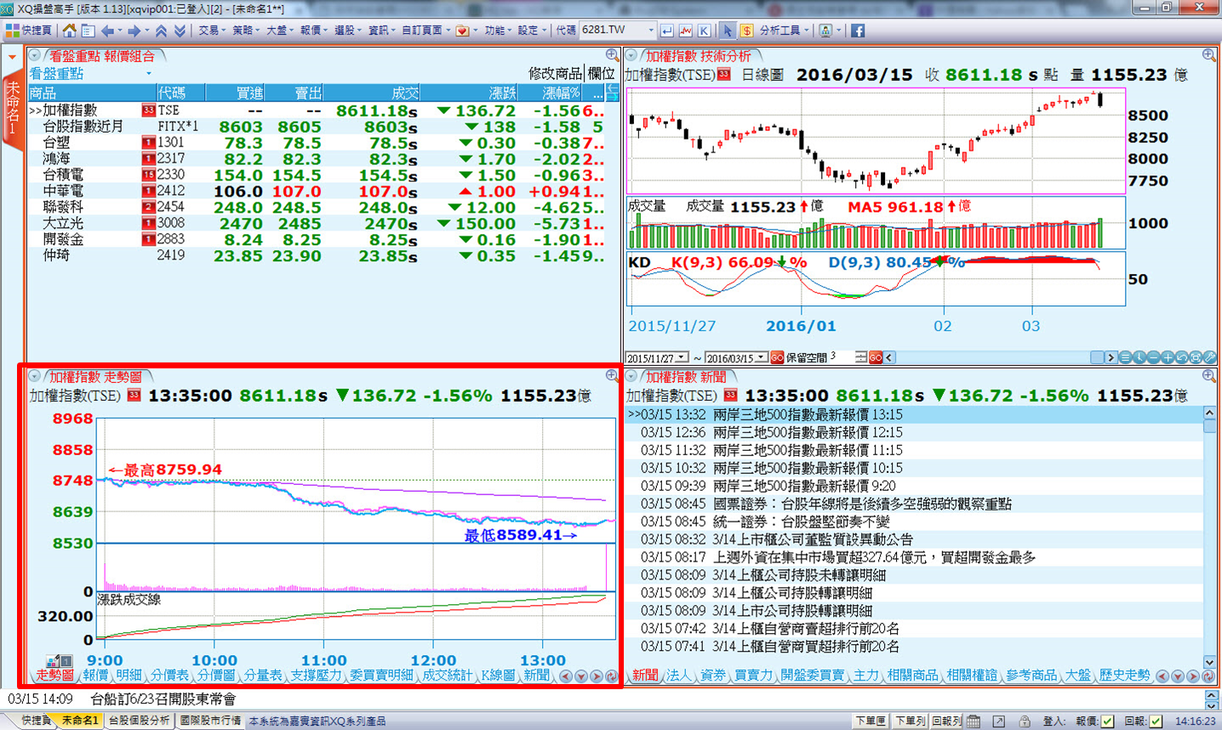Open the 交易 menu dropdown
Image resolution: width=1222 pixels, height=730 pixels.
[211, 31]
